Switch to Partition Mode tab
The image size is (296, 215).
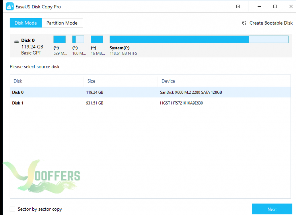[62, 23]
